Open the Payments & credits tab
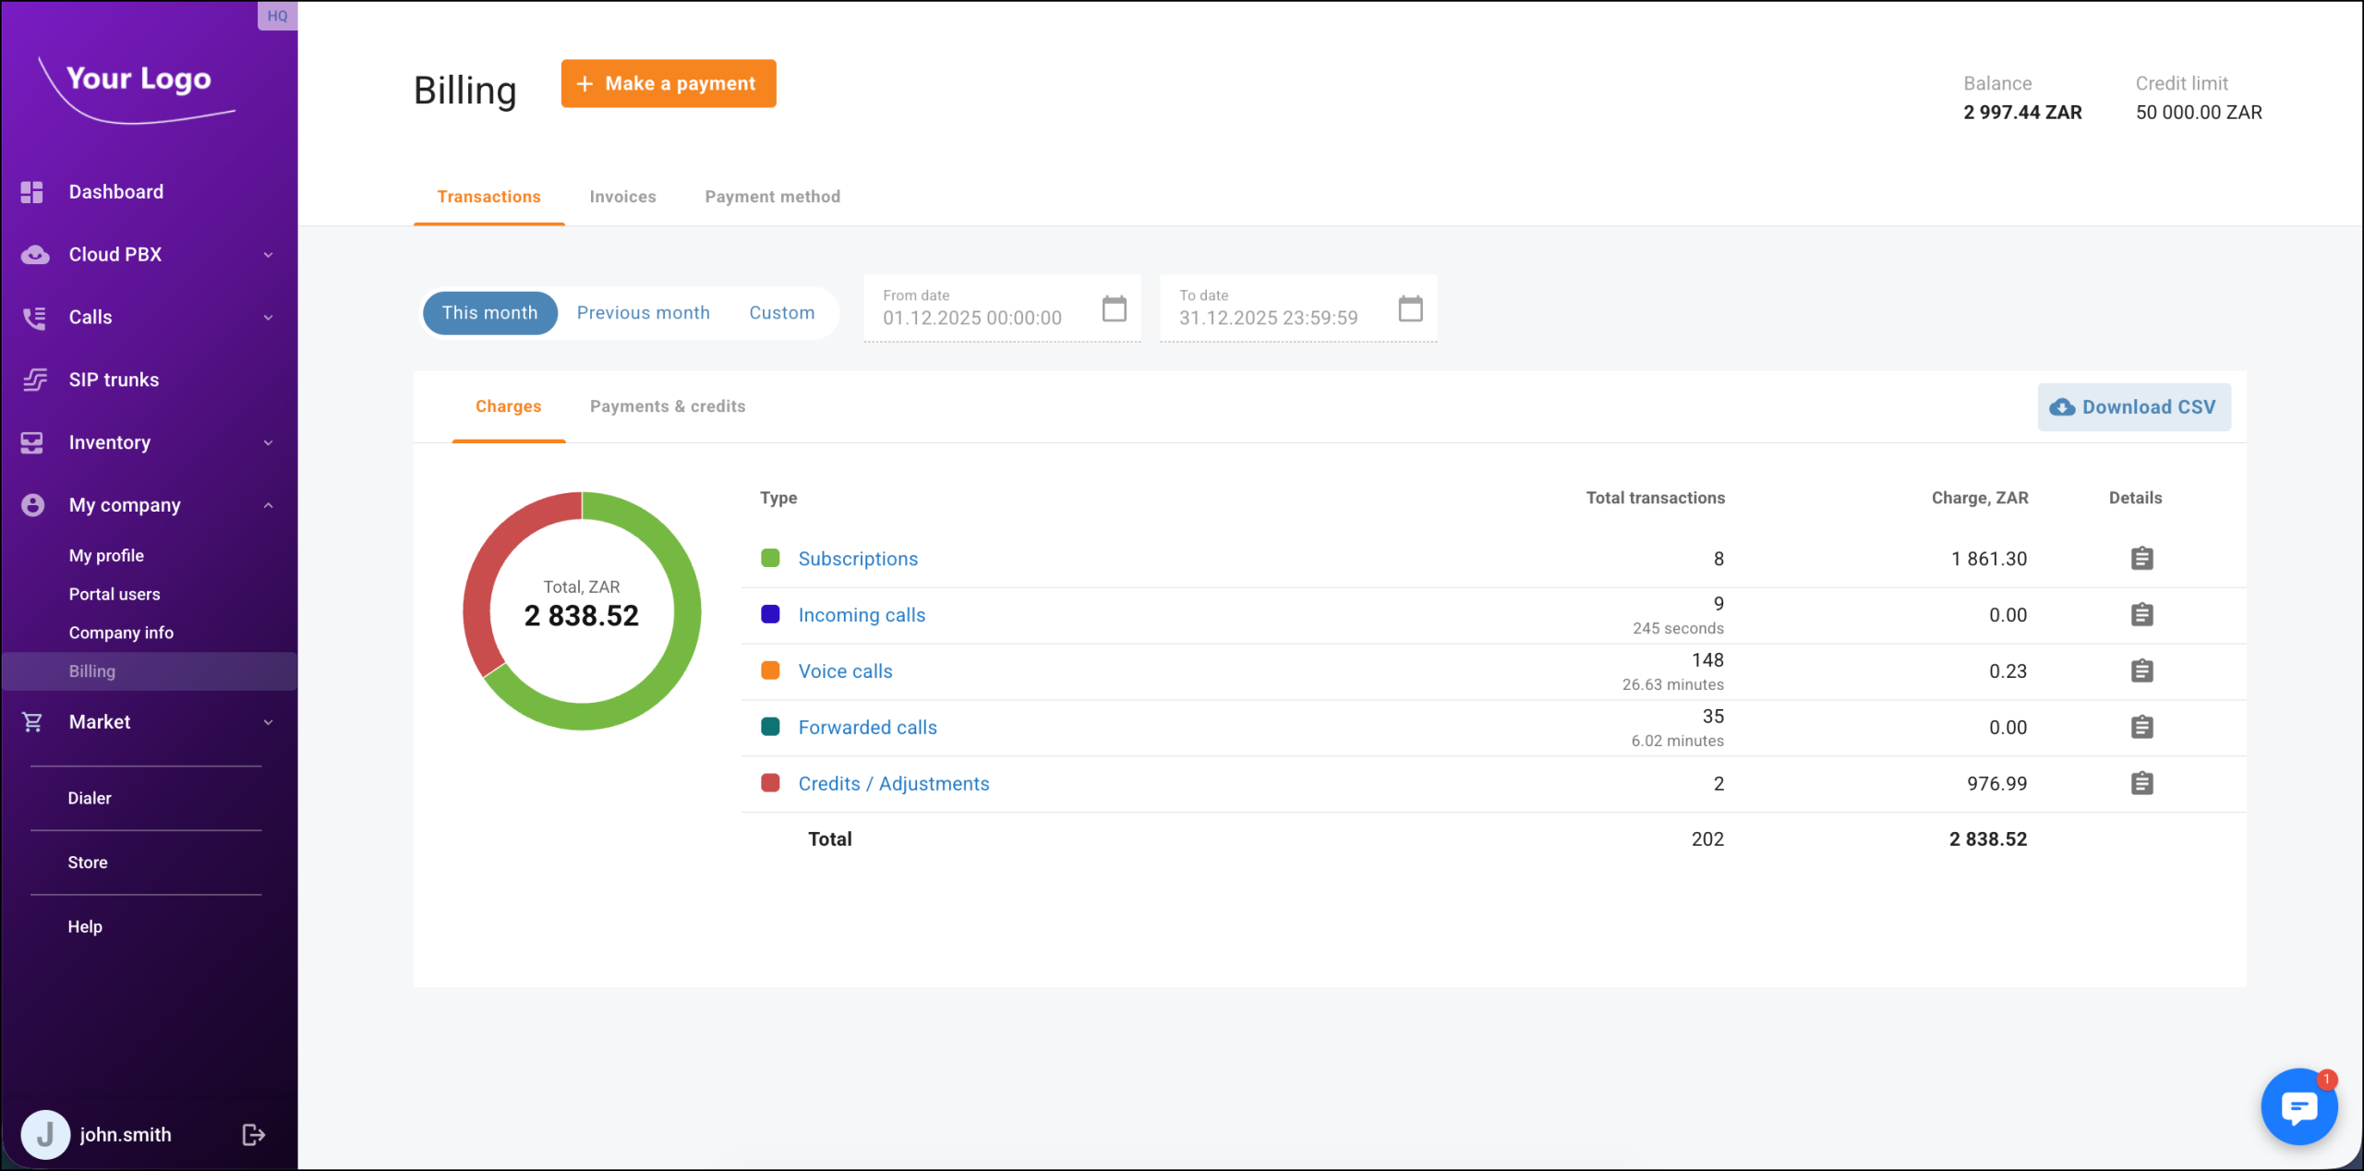This screenshot has width=2364, height=1171. [x=667, y=406]
